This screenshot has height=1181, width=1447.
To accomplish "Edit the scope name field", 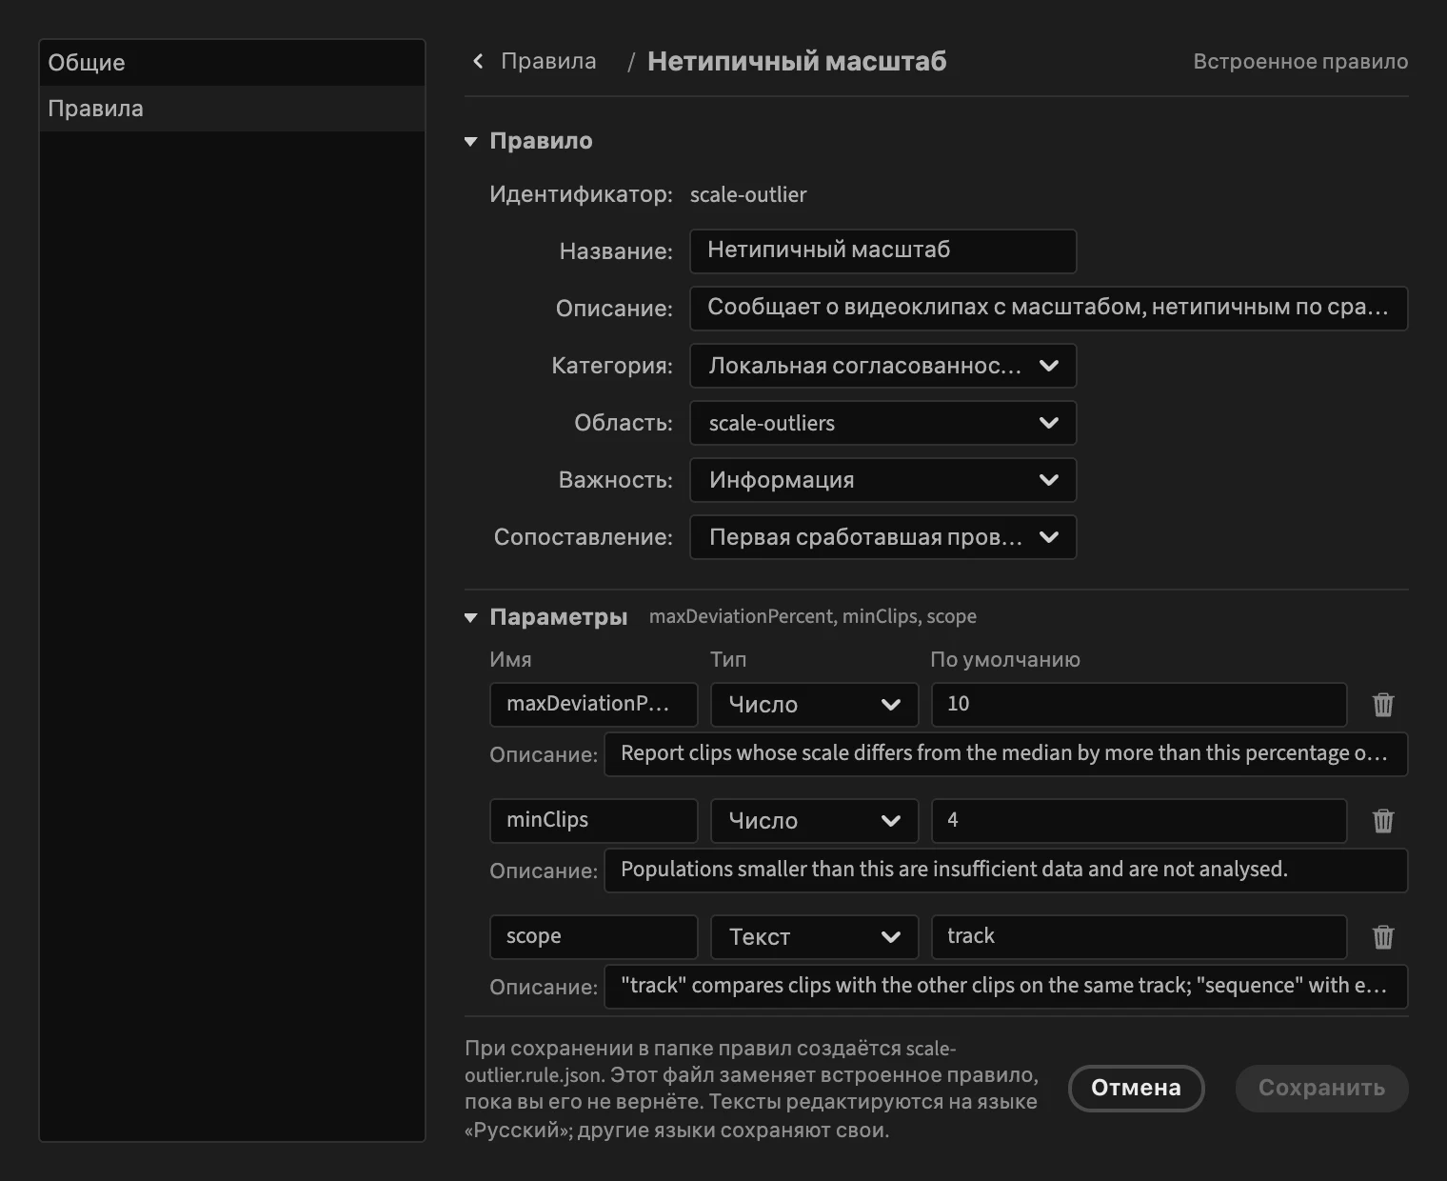I will pos(594,937).
